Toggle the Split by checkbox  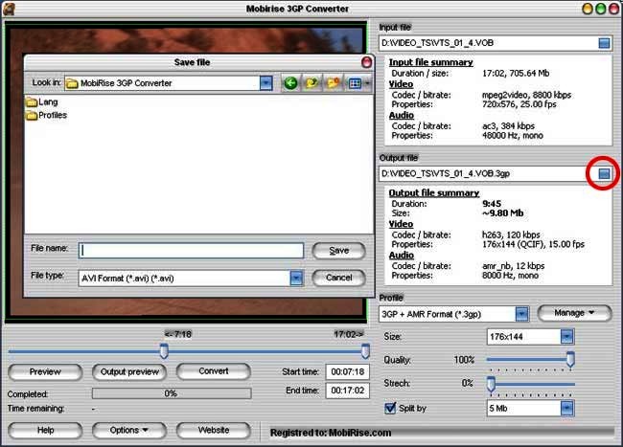click(390, 408)
